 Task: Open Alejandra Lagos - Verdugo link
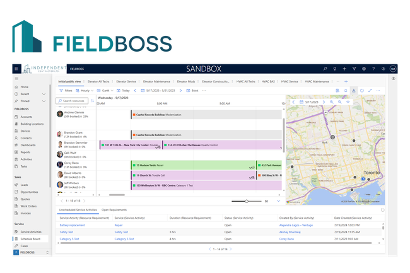pos(296,225)
